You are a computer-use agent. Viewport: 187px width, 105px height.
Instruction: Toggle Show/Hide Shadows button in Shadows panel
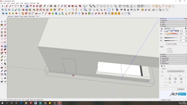pos(162,29)
